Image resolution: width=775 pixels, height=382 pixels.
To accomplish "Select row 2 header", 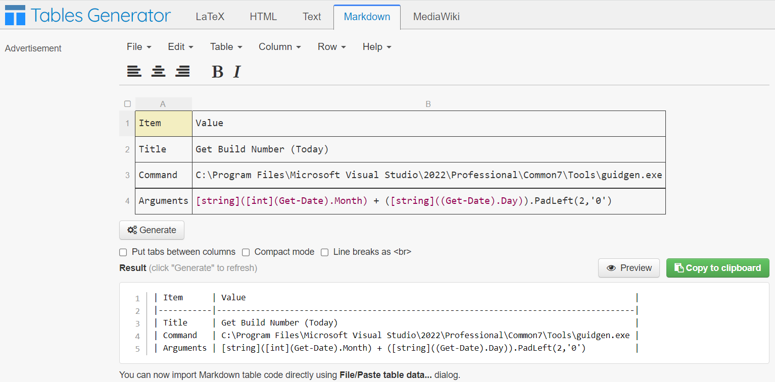I will [x=127, y=149].
